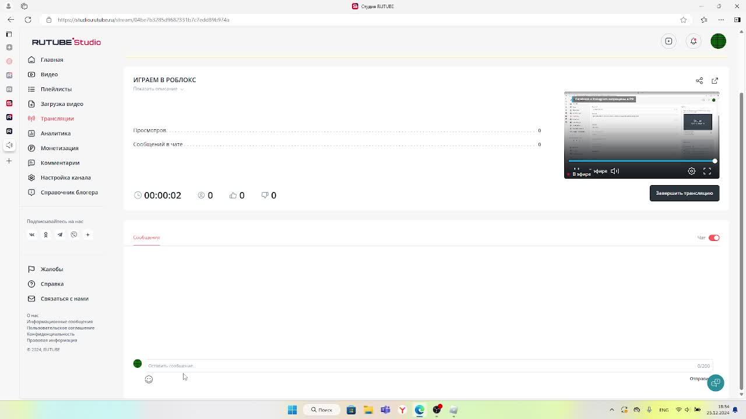Screen dimensions: 746x419
Task: Open the Dzen star social icon
Action: 87,235
